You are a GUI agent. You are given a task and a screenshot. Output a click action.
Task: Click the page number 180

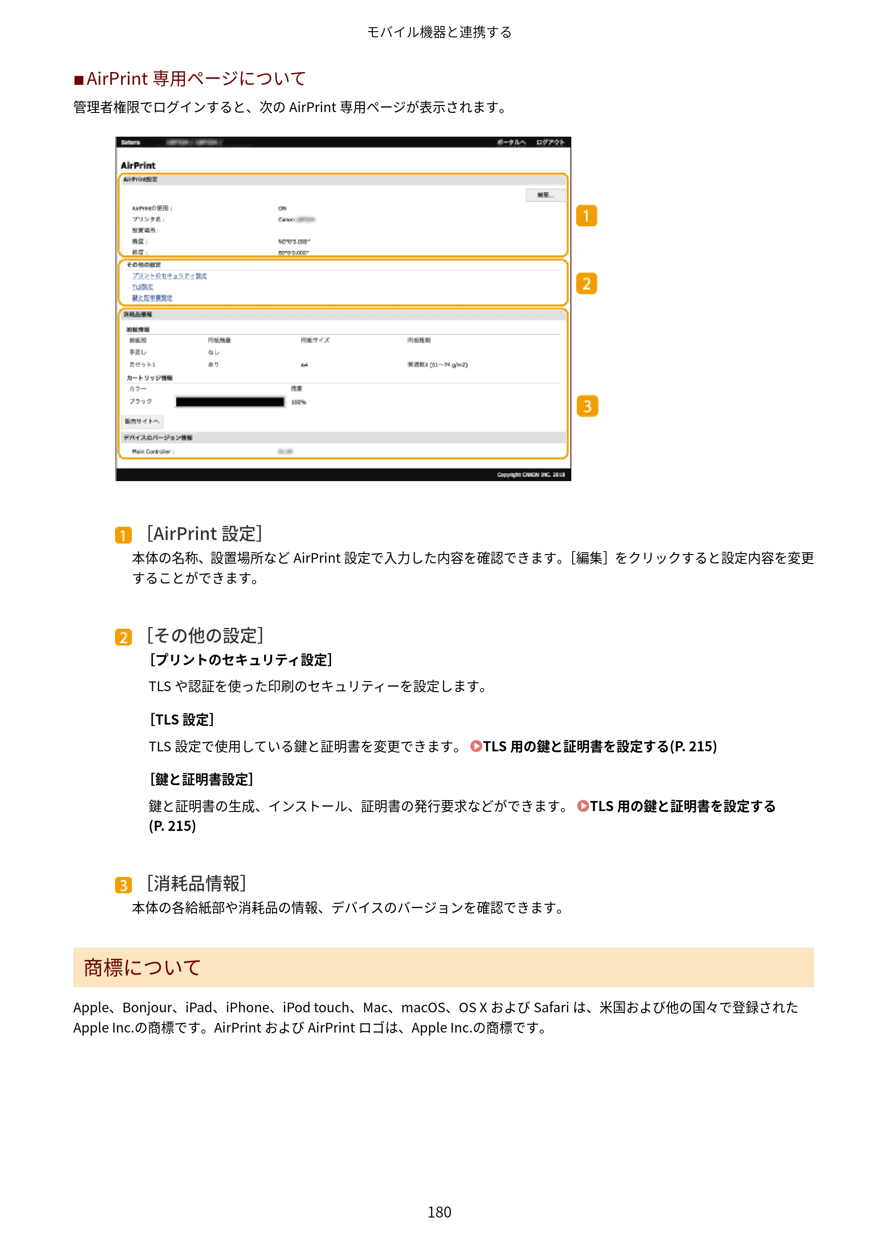click(439, 1212)
